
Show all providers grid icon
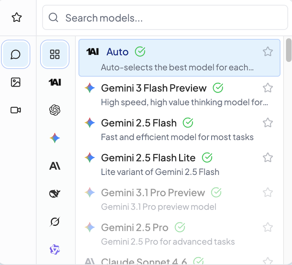pyautogui.click(x=55, y=54)
